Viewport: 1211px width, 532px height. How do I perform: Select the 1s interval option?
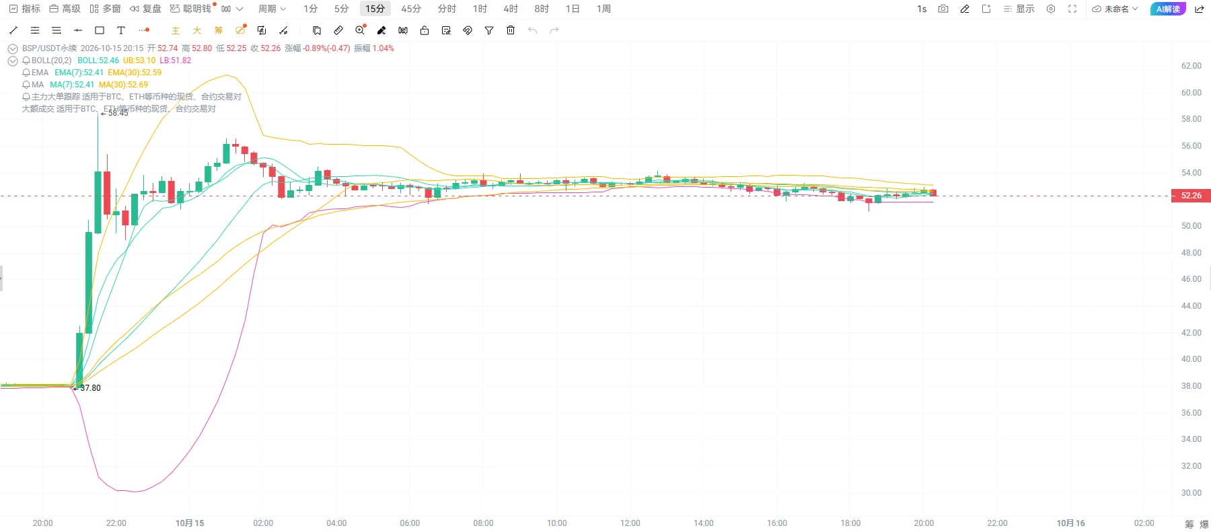(922, 9)
